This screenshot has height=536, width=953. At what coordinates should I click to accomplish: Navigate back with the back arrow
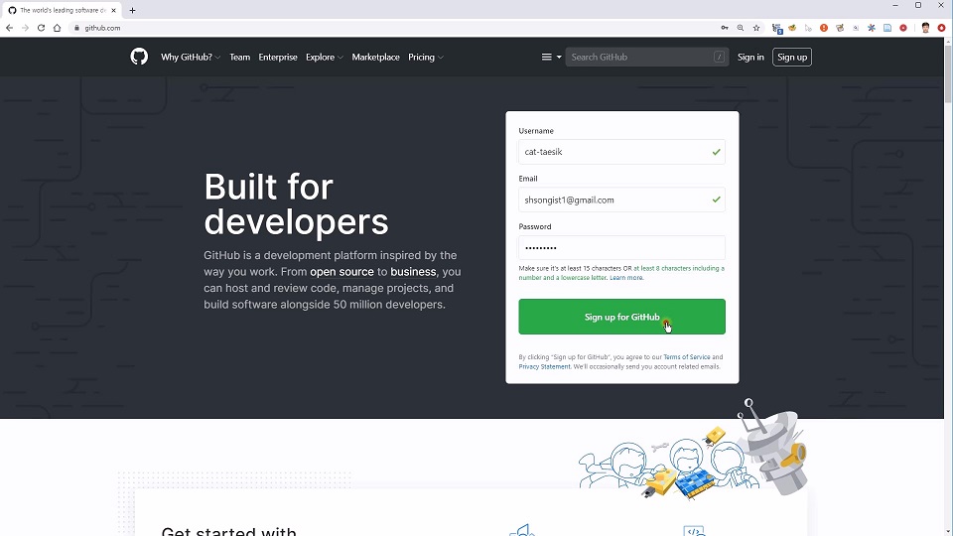pos(10,28)
